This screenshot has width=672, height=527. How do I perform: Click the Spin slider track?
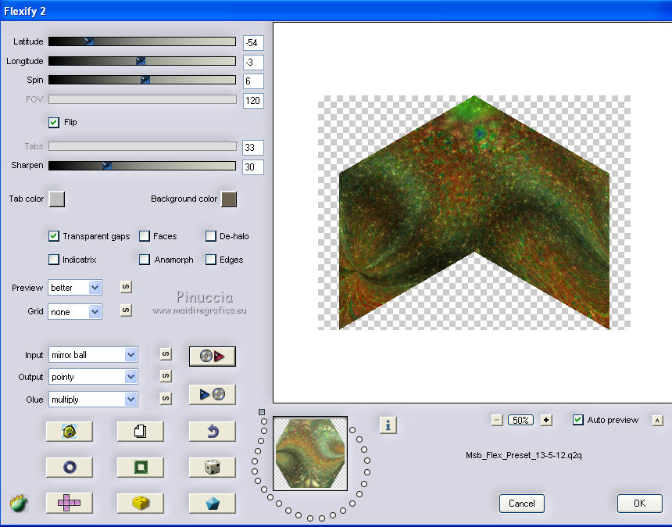[x=142, y=80]
